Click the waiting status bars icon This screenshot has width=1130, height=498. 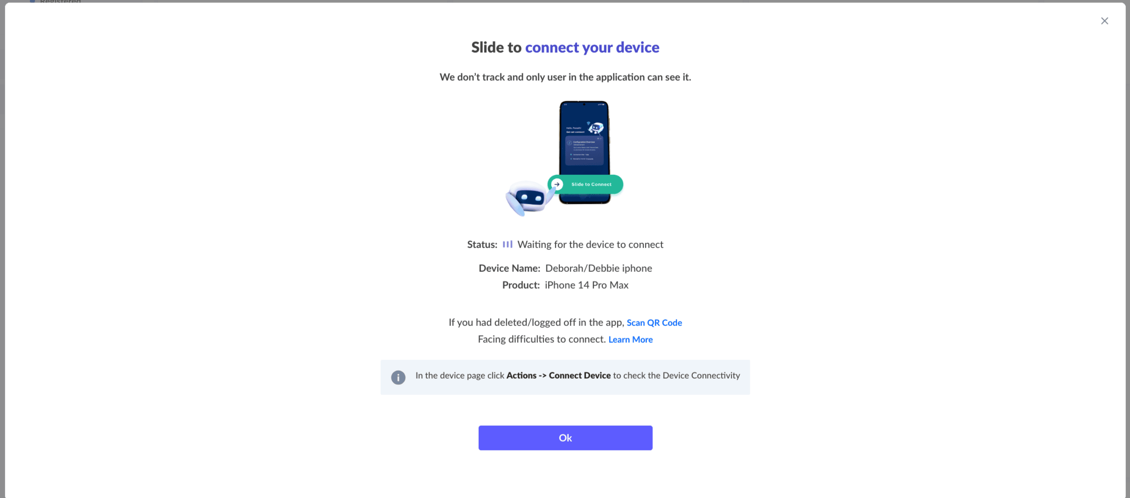508,244
